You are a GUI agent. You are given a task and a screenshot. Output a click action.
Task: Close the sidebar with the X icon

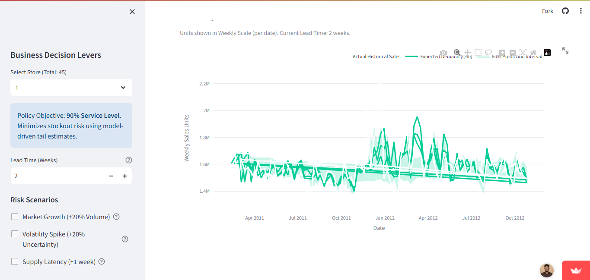tap(132, 12)
